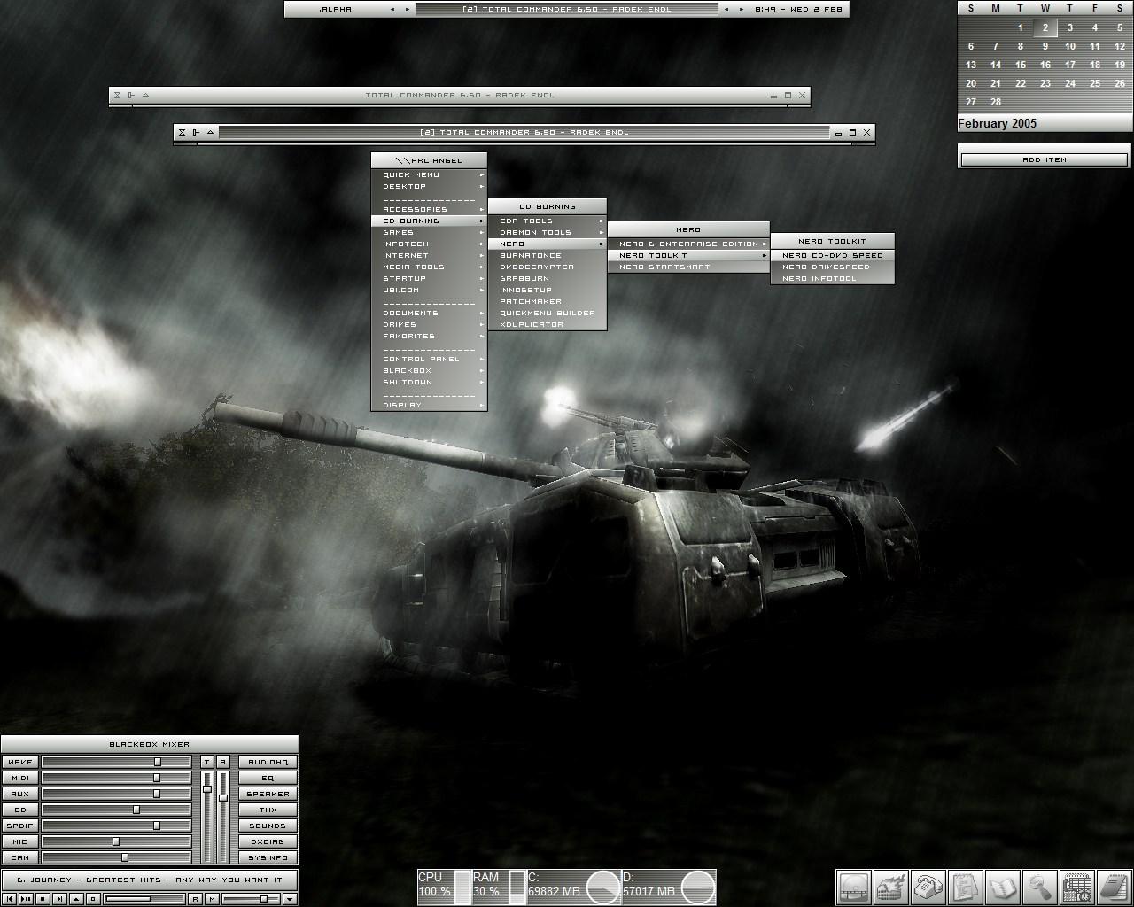Click the play/pause button in the player
Viewport: 1134px width, 907px height.
point(26,899)
